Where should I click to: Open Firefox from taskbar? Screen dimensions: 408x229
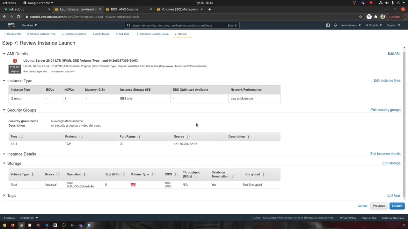pos(12,226)
